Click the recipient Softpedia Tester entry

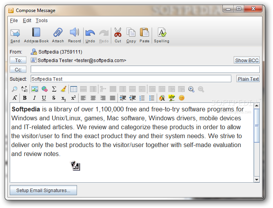tap(79, 60)
